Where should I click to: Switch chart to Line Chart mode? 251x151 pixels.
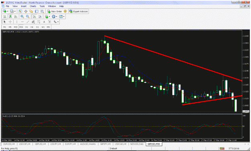[16, 16]
